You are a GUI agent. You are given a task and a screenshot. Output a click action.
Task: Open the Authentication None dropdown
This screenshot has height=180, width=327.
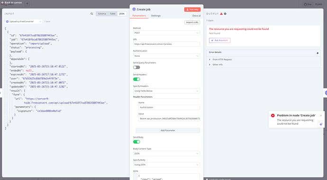(166, 56)
